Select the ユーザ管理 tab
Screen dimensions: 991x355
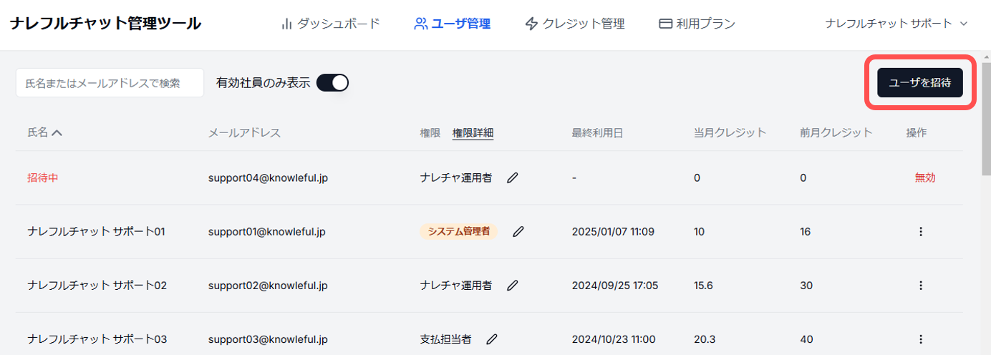coord(453,24)
